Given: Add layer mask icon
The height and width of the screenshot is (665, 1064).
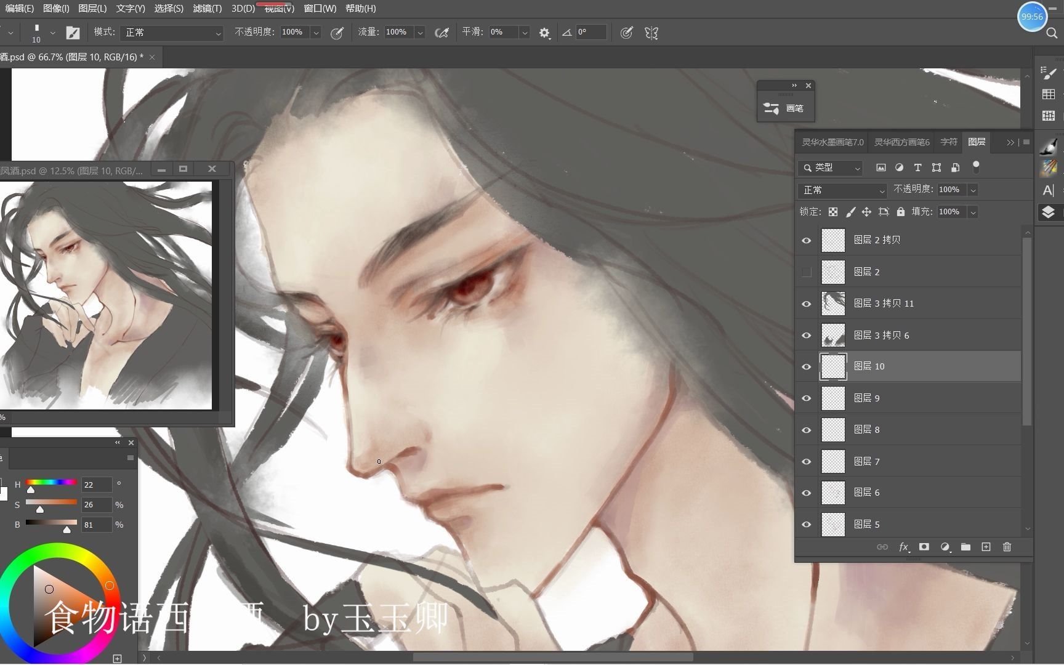Looking at the screenshot, I should [x=924, y=547].
